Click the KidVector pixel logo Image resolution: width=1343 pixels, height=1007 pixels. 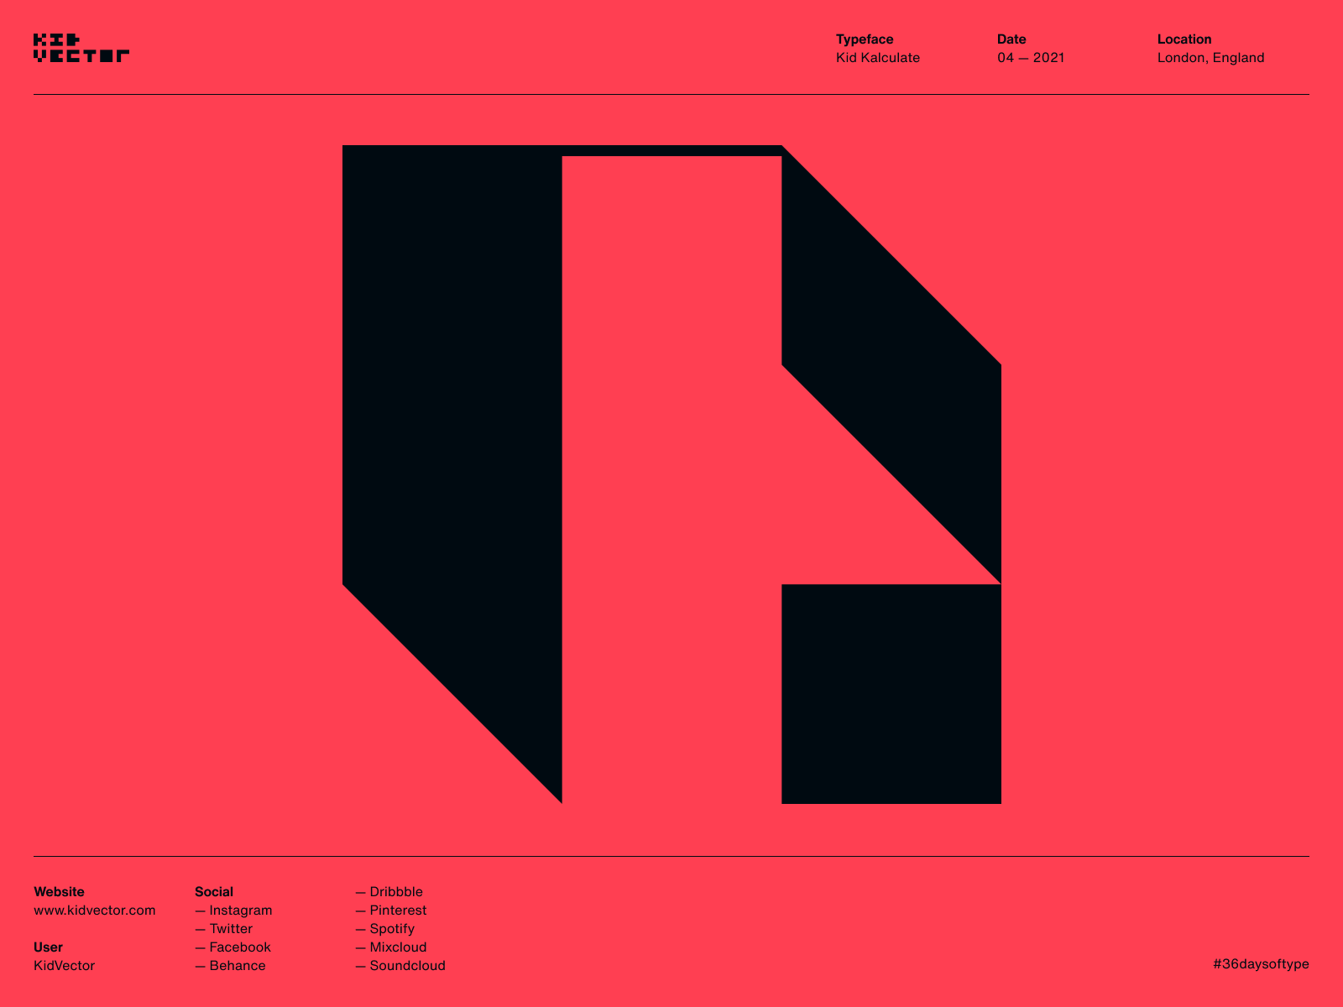(81, 46)
